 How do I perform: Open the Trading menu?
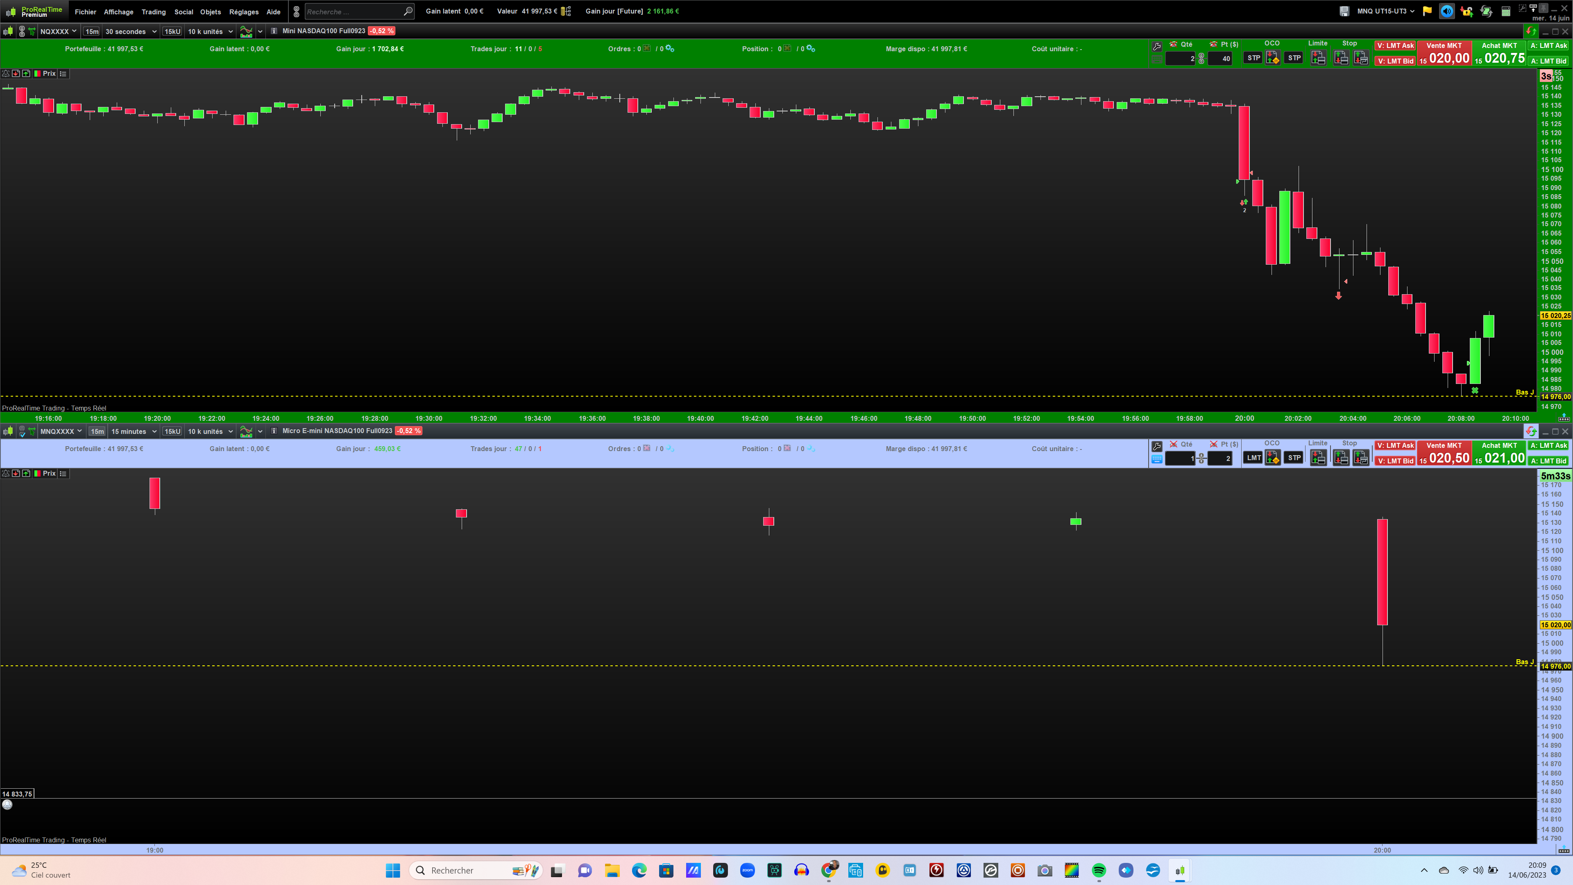[x=153, y=11]
